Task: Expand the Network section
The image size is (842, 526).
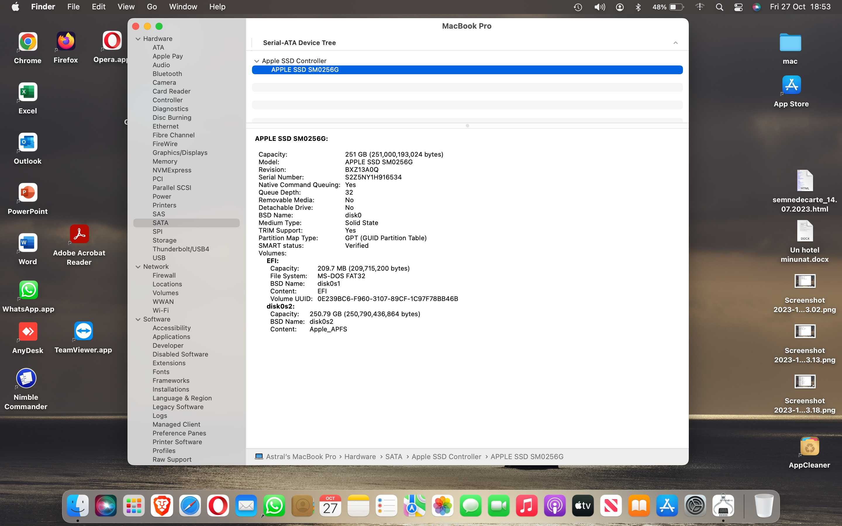Action: 139,267
